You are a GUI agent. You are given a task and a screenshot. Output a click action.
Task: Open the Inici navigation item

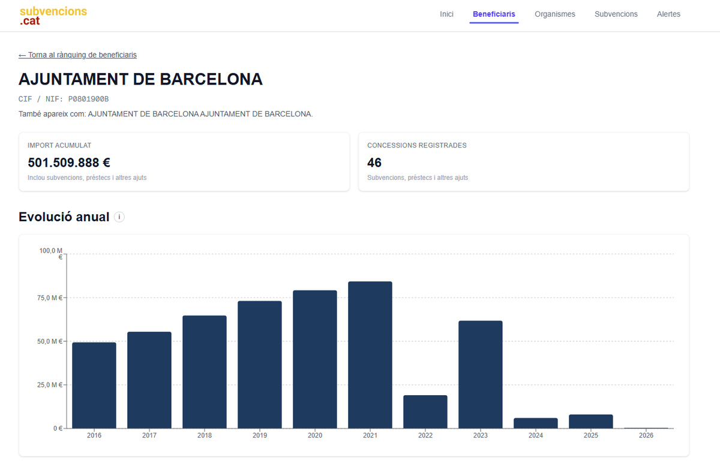click(446, 14)
